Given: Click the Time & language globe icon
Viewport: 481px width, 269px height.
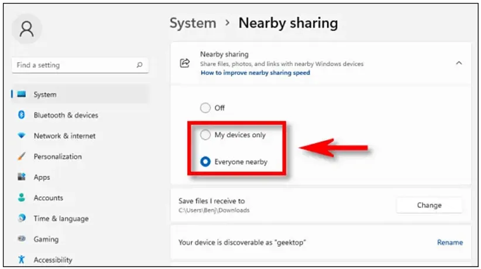Looking at the screenshot, I should pos(22,219).
